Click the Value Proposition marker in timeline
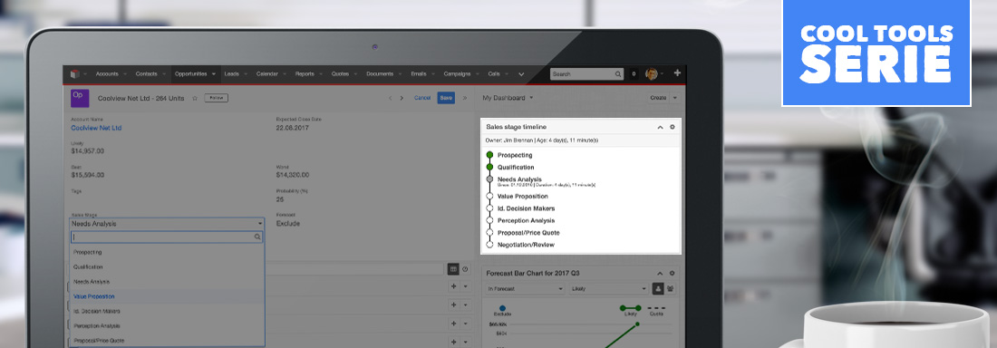The height and width of the screenshot is (348, 997). [x=489, y=196]
